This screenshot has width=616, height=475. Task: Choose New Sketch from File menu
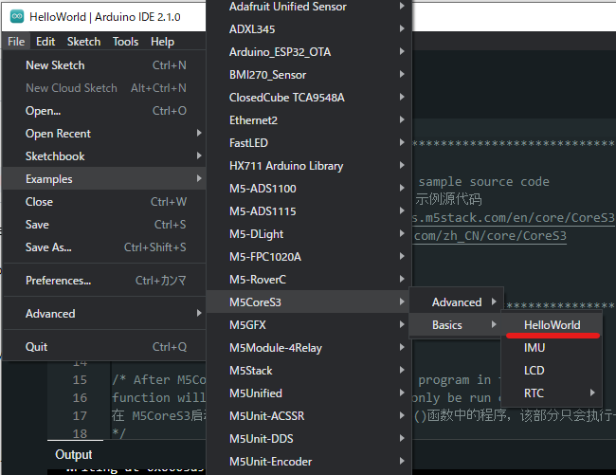pyautogui.click(x=104, y=65)
